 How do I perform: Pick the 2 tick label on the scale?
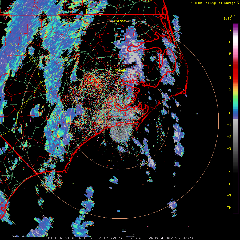coord(230,89)
